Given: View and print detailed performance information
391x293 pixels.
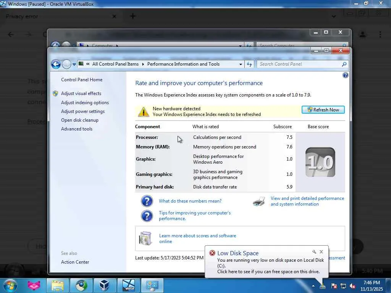Looking at the screenshot, I should pos(307,201).
